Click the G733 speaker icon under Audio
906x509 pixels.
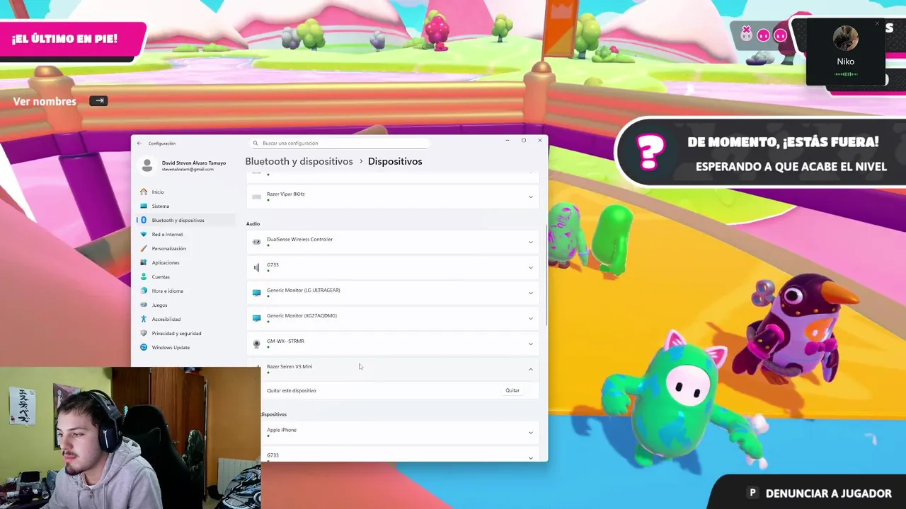coord(256,267)
